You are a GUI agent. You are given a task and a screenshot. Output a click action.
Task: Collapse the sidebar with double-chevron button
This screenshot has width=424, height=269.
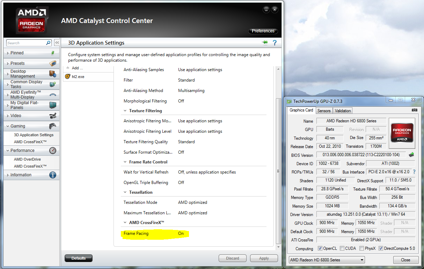57,43
